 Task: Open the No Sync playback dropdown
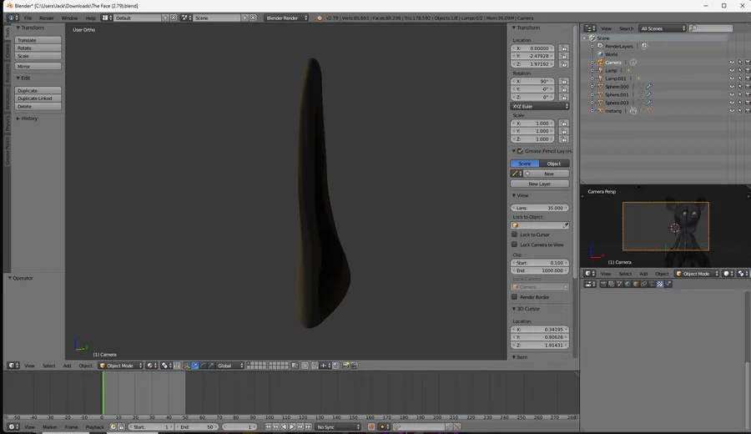[338, 426]
